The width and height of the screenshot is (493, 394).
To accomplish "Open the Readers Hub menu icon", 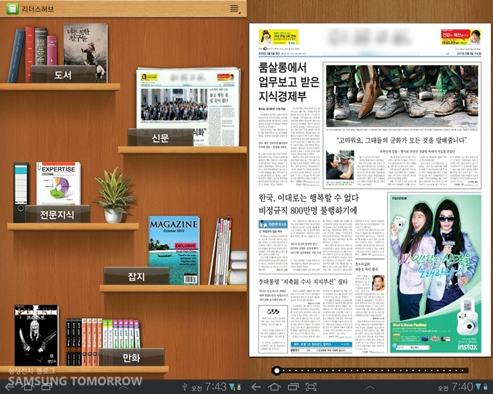I will 234,9.
